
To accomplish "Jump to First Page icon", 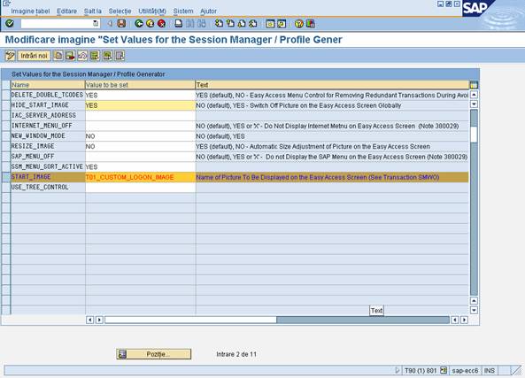I will pos(219,23).
